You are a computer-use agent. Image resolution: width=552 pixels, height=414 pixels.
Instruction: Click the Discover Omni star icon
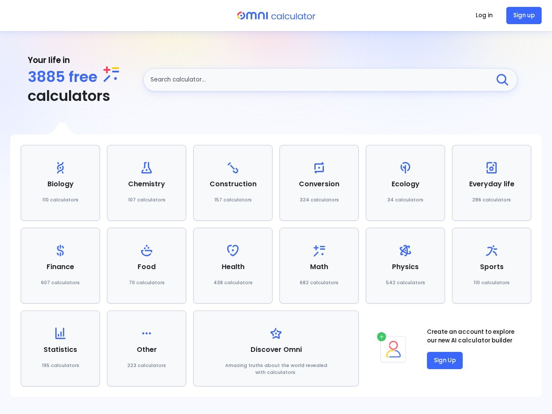(x=276, y=333)
